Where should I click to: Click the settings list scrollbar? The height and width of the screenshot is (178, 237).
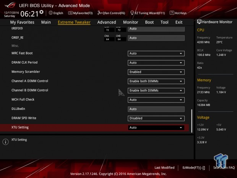tap(192, 121)
